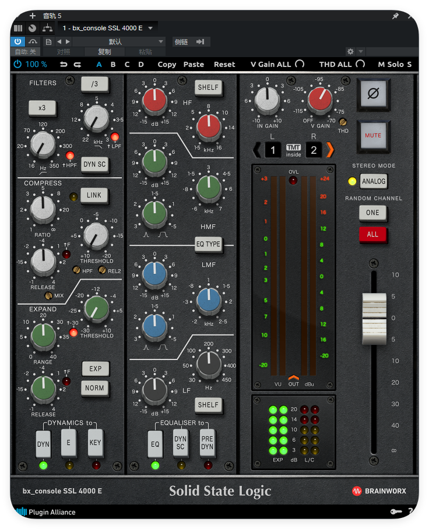Click the routing icon in the header
The image size is (429, 529).
[47, 28]
